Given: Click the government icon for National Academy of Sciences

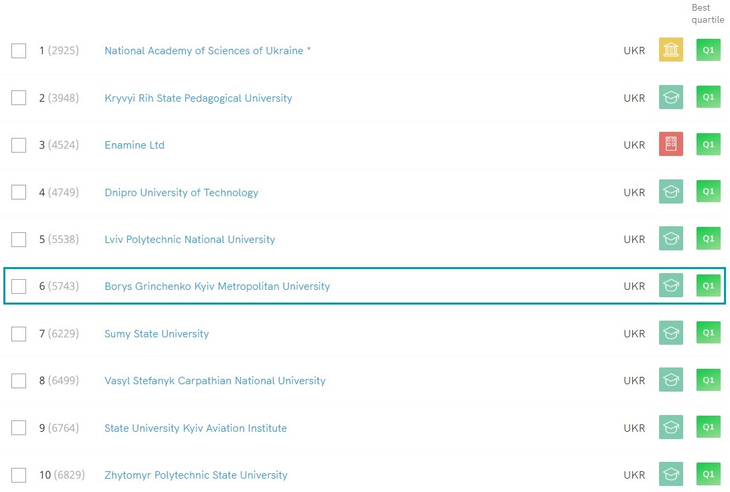Looking at the screenshot, I should (x=670, y=50).
